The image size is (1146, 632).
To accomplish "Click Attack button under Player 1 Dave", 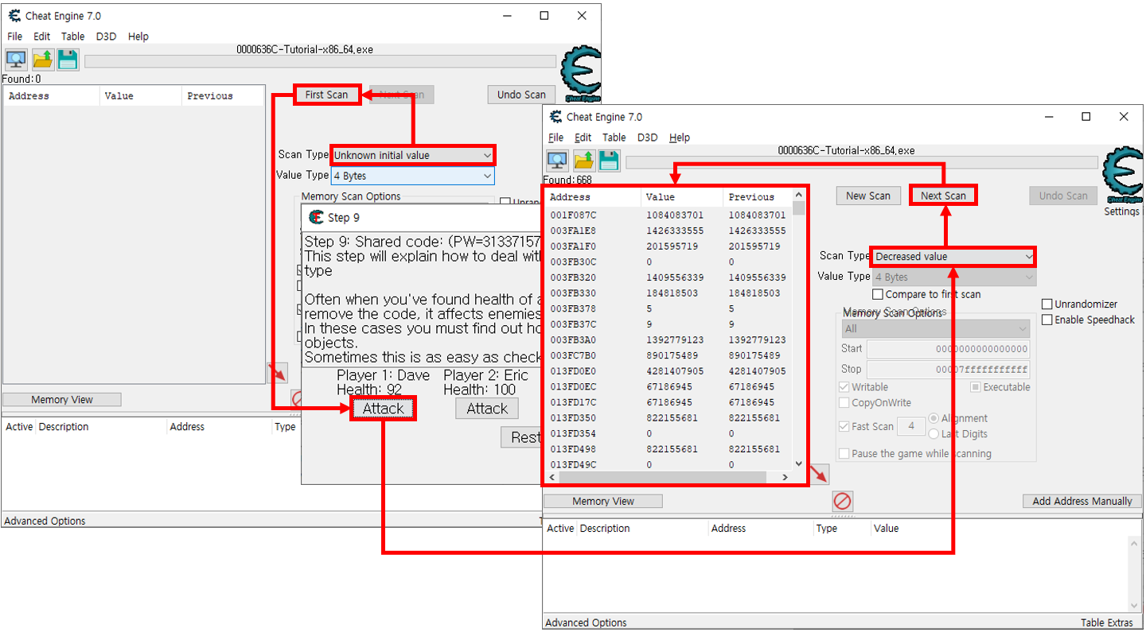I will (384, 409).
